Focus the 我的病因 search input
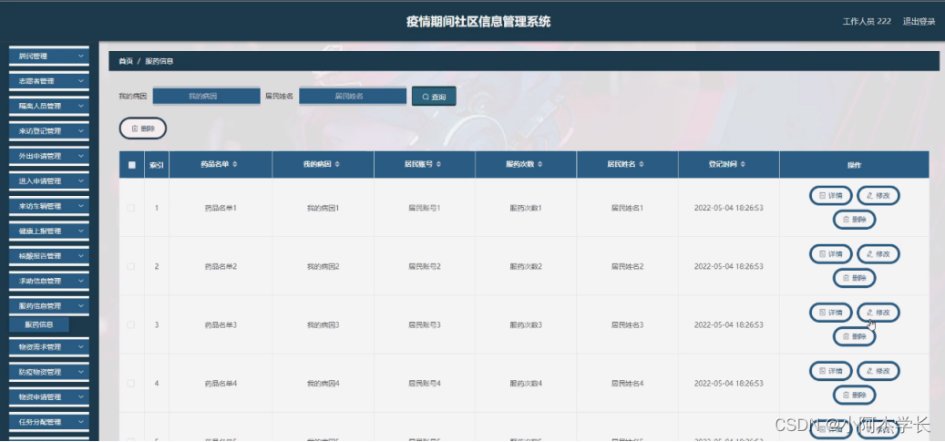The height and width of the screenshot is (442, 945). [206, 96]
